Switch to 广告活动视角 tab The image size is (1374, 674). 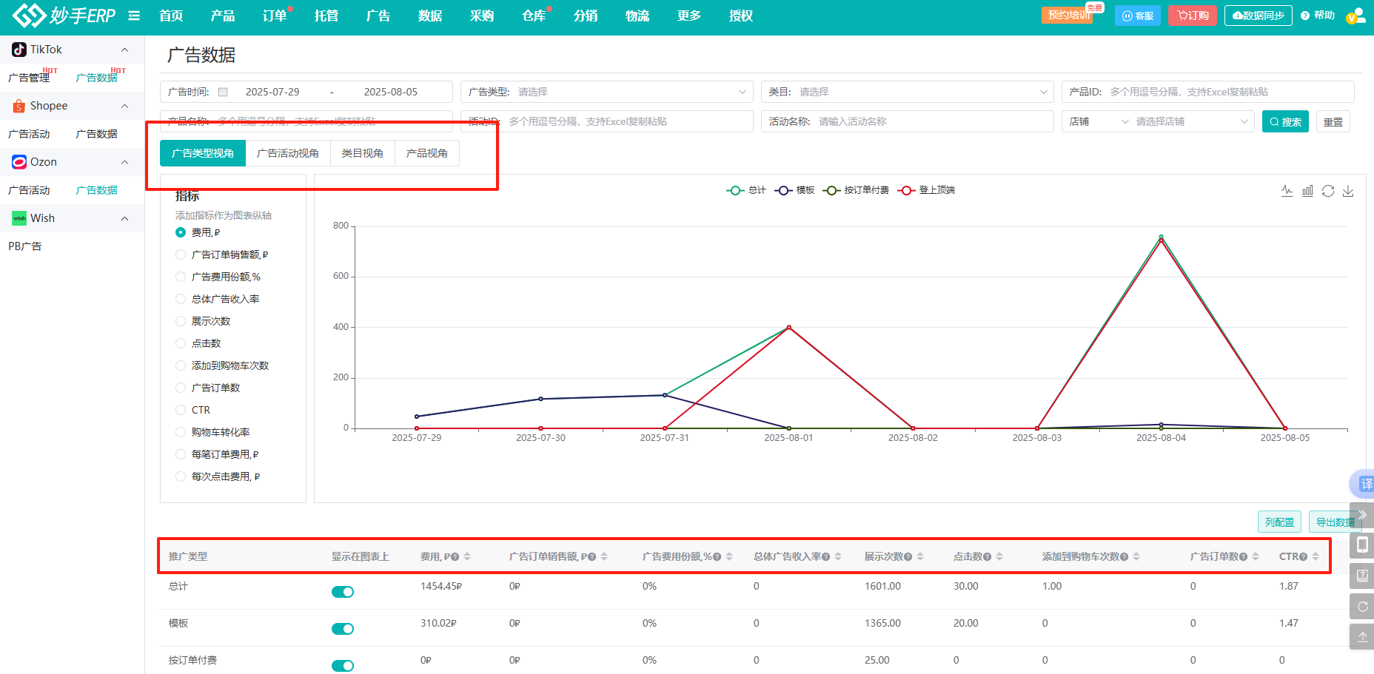click(288, 153)
